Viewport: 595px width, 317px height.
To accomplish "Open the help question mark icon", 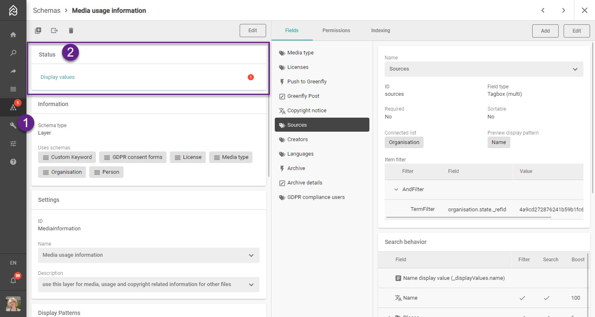I will coord(13,162).
